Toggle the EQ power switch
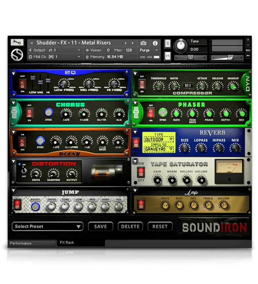 [22, 84]
